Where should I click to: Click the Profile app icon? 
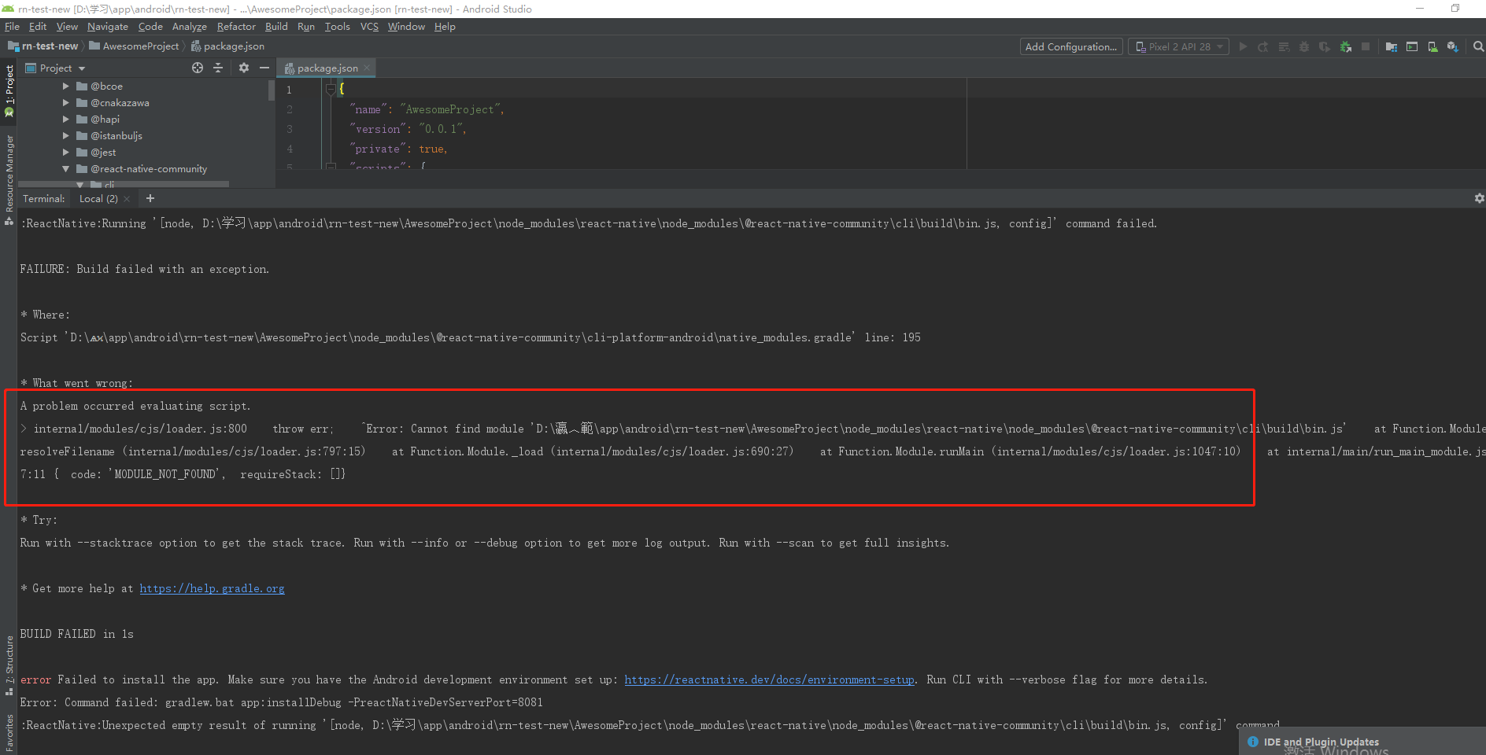coord(1325,46)
